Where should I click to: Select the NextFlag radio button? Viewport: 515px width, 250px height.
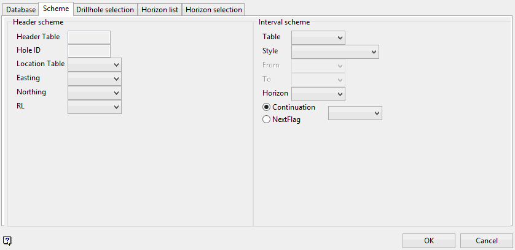click(x=266, y=119)
